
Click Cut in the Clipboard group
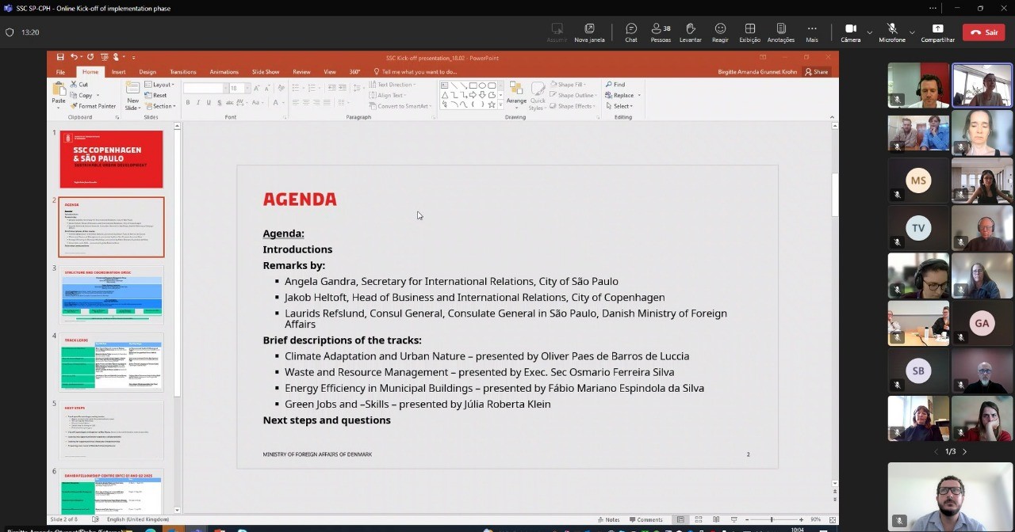(79, 85)
